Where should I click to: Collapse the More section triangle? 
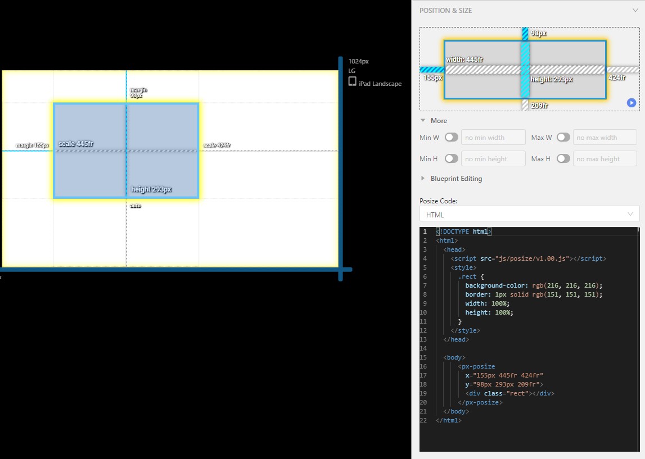423,120
